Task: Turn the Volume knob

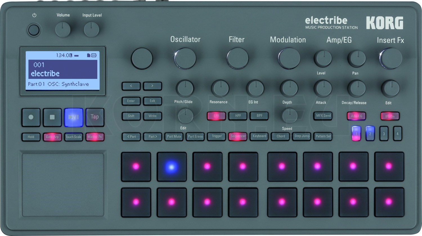Action: 63,29
